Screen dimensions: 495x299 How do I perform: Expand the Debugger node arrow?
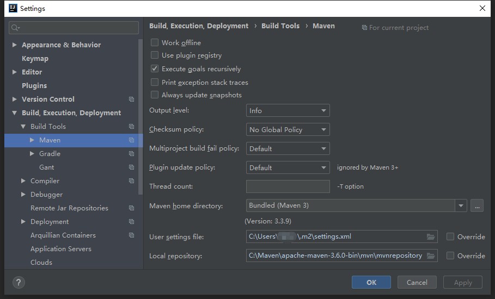(23, 195)
